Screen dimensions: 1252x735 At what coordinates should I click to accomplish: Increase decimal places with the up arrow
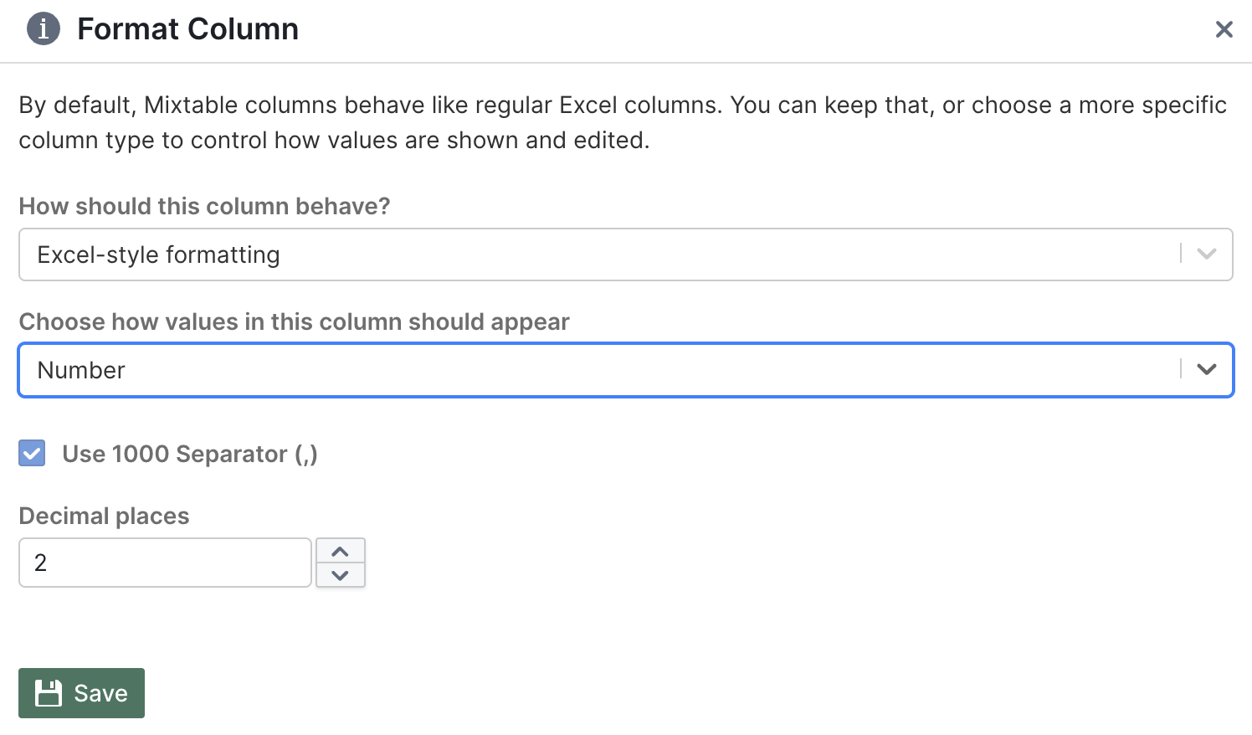tap(340, 552)
